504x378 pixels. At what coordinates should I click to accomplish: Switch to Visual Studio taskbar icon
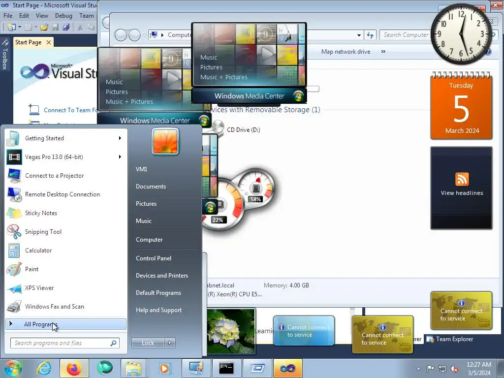pos(287,368)
